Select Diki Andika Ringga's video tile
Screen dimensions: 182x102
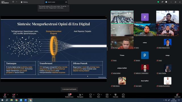point(145,30)
